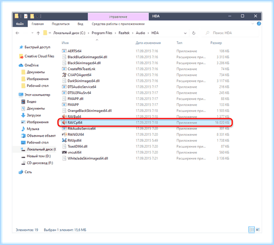Click the Quick access star icon
Image resolution: width=274 pixels, height=245 pixels.
pyautogui.click(x=21, y=47)
